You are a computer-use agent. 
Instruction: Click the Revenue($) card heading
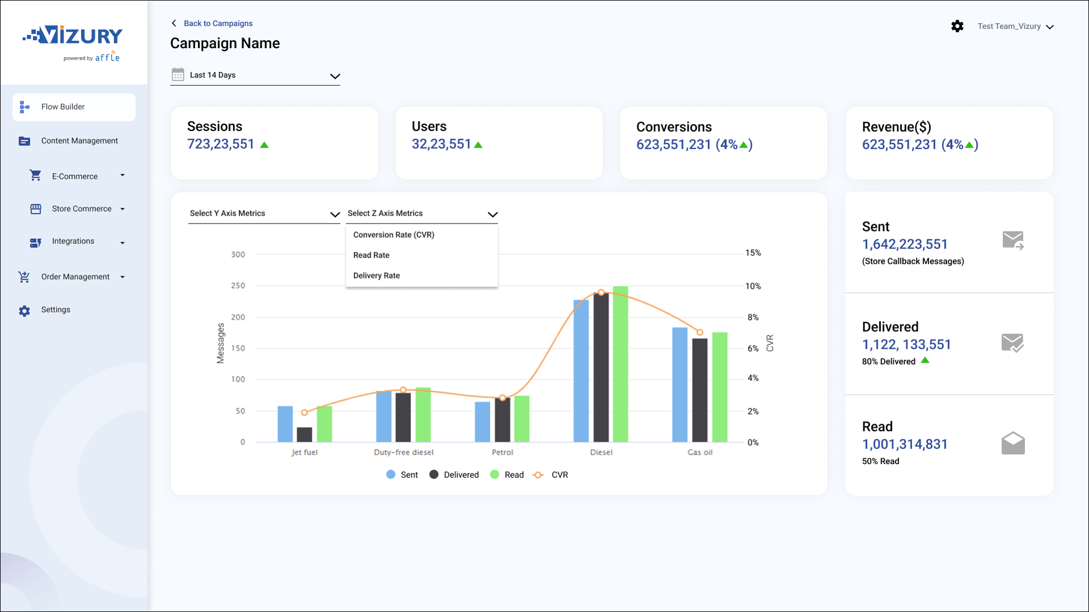tap(897, 127)
